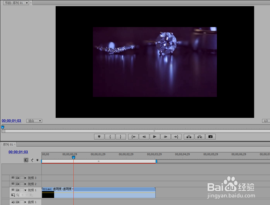
Task: Step forward one frame
Action: pos(166,137)
